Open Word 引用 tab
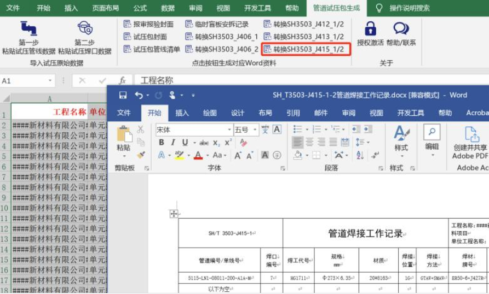The height and width of the screenshot is (294, 489). 293,113
